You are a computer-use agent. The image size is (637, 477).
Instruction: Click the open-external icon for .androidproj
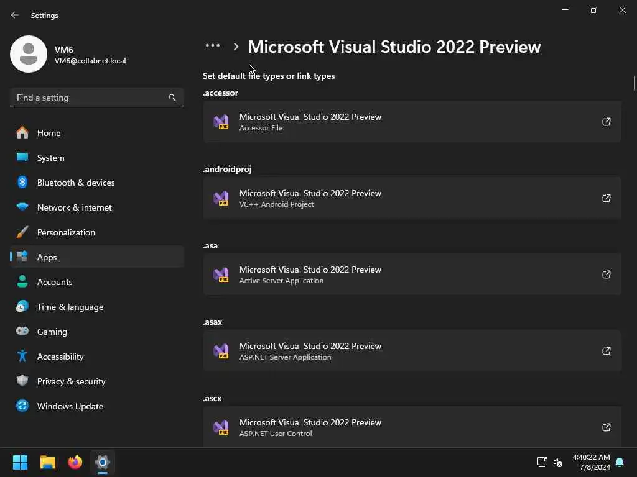pos(606,198)
